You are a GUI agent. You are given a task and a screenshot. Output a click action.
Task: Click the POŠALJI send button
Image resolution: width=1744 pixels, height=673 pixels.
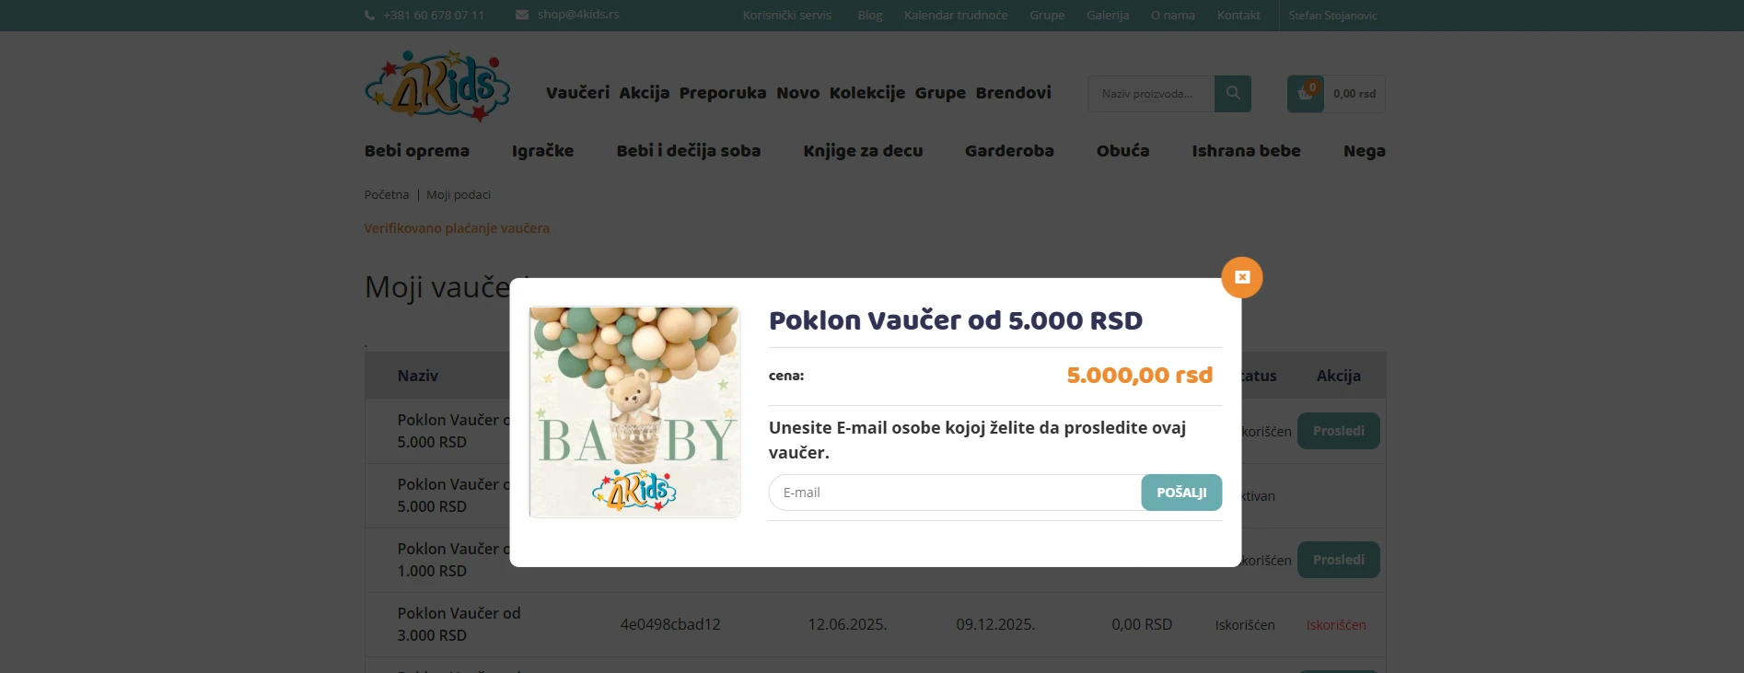click(1181, 493)
